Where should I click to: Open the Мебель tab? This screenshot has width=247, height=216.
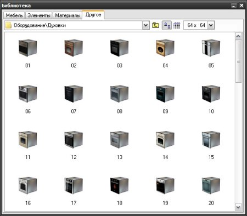point(14,15)
